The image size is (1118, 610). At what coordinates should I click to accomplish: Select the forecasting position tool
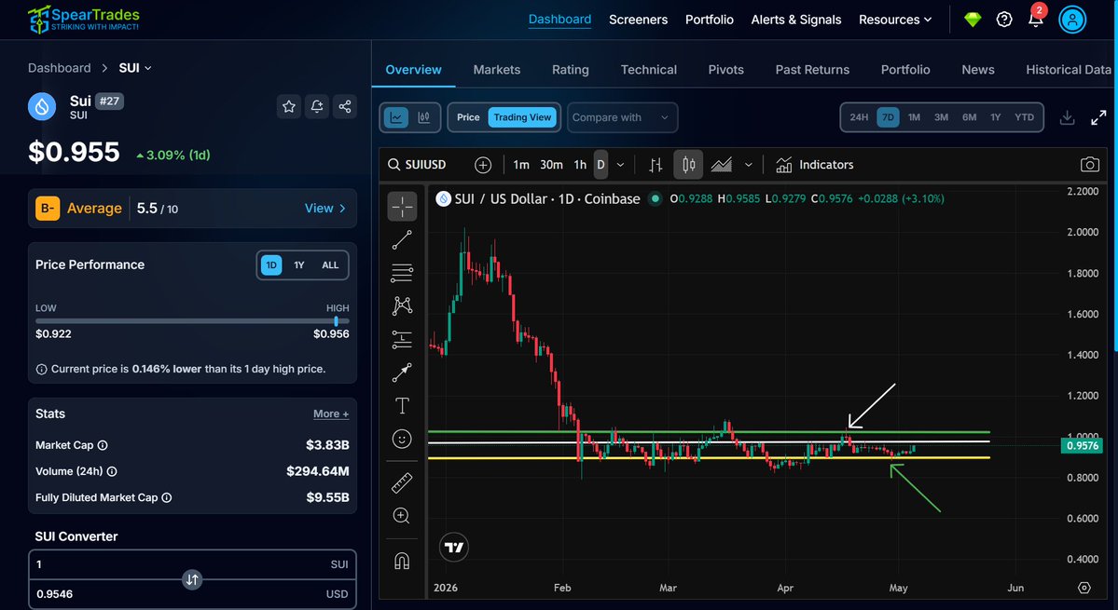pyautogui.click(x=402, y=340)
